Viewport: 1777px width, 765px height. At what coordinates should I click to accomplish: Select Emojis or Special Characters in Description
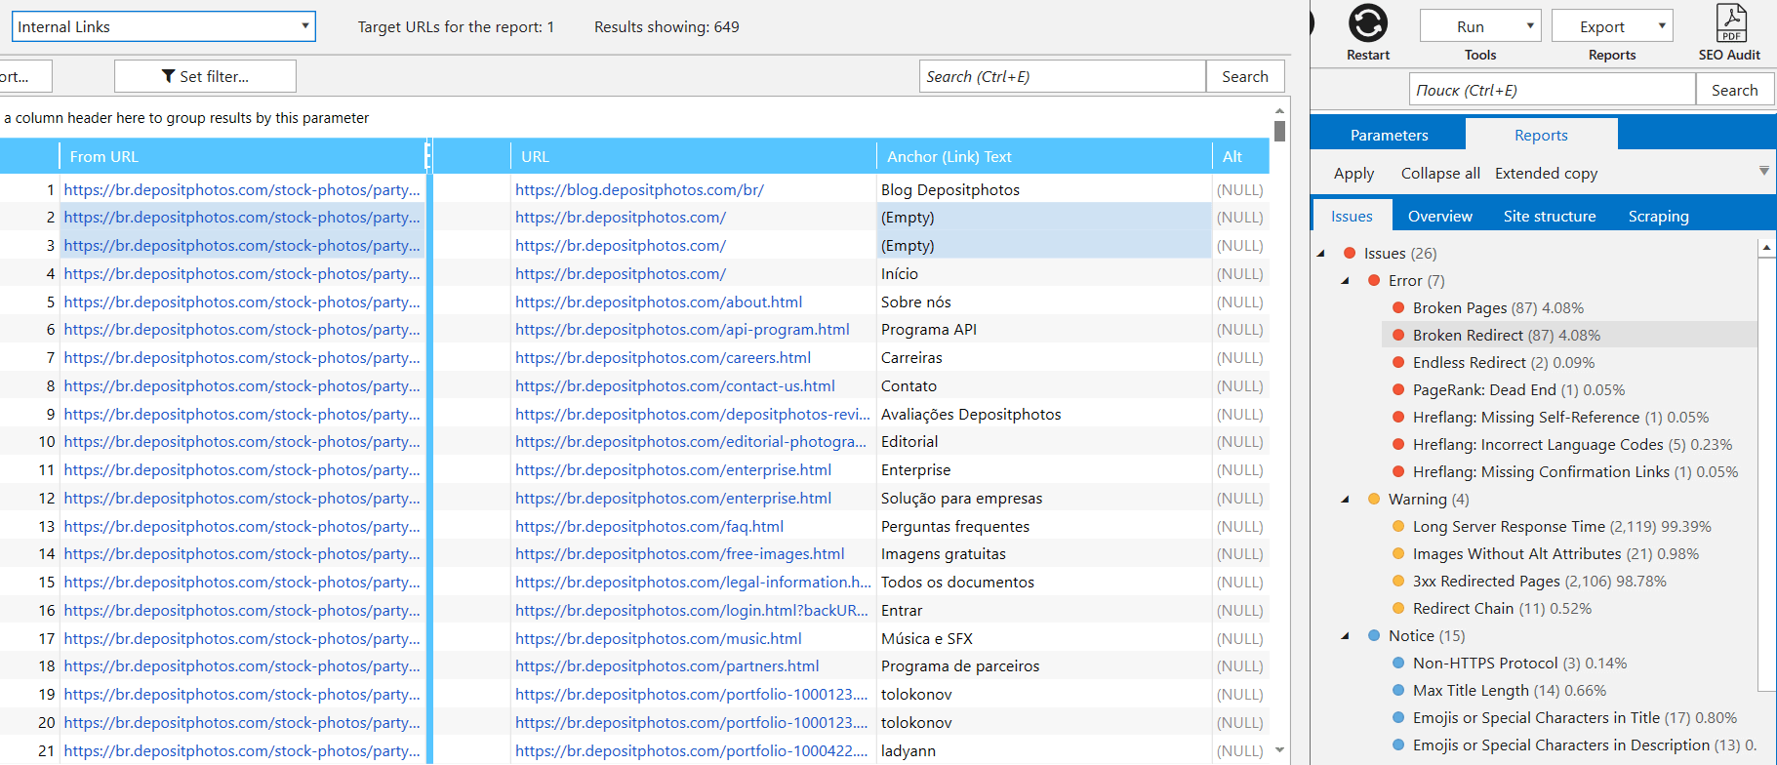[x=1584, y=745]
